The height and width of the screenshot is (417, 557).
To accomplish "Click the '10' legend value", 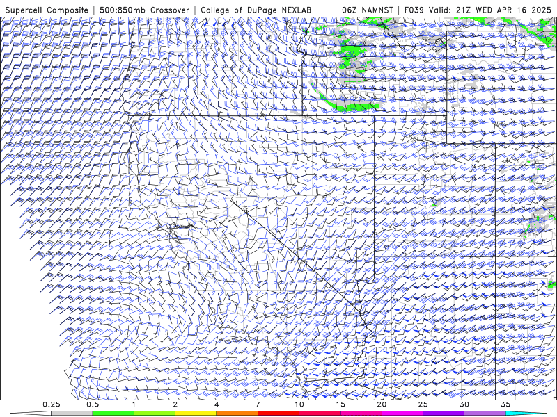I will coord(299,404).
